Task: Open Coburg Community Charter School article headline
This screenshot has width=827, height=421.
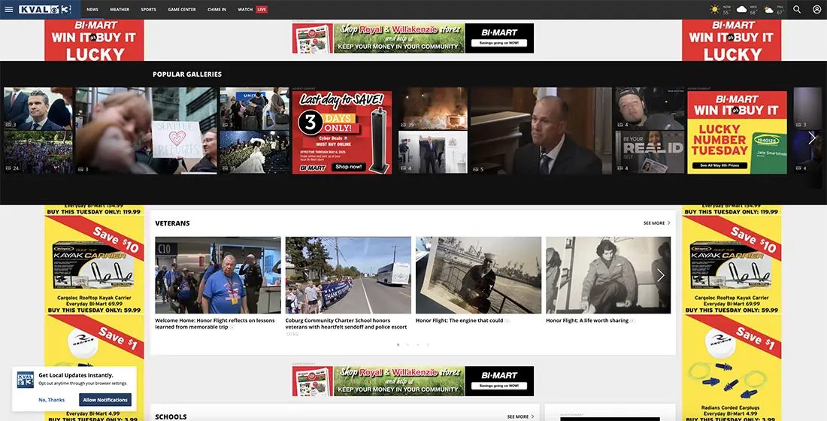Action: pyautogui.click(x=346, y=323)
